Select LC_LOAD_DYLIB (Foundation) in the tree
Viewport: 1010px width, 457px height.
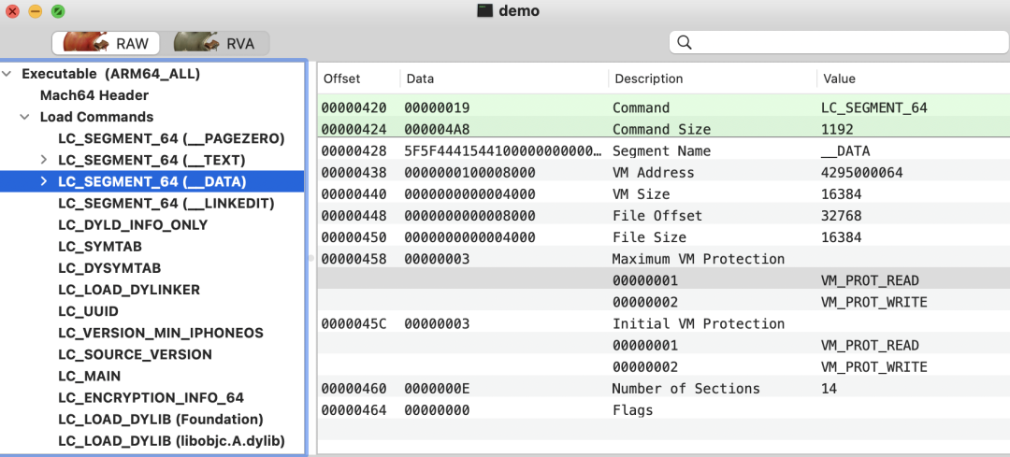[161, 420]
